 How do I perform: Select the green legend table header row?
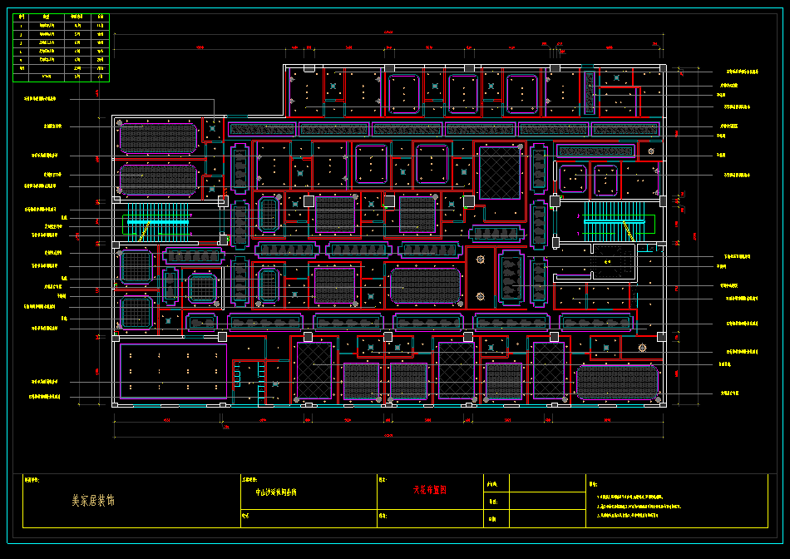click(x=61, y=17)
